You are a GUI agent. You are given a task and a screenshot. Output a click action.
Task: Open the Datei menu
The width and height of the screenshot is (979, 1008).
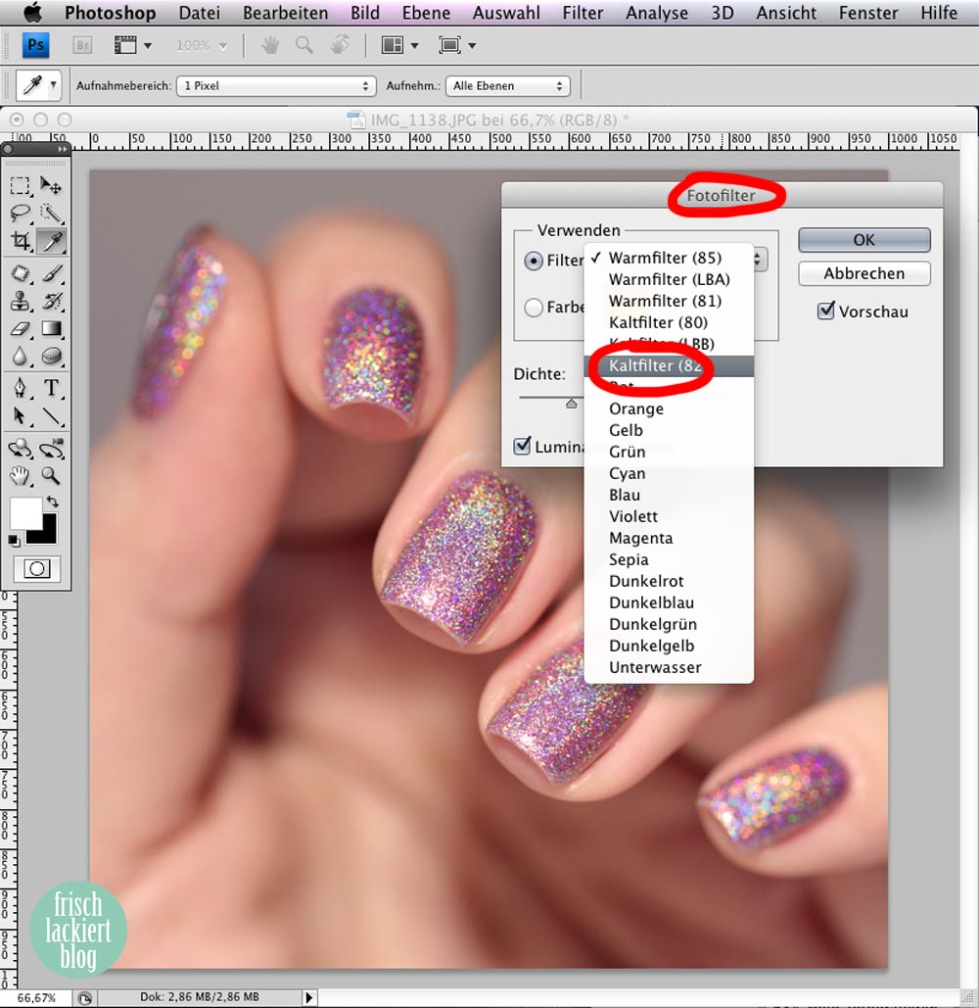coord(199,13)
